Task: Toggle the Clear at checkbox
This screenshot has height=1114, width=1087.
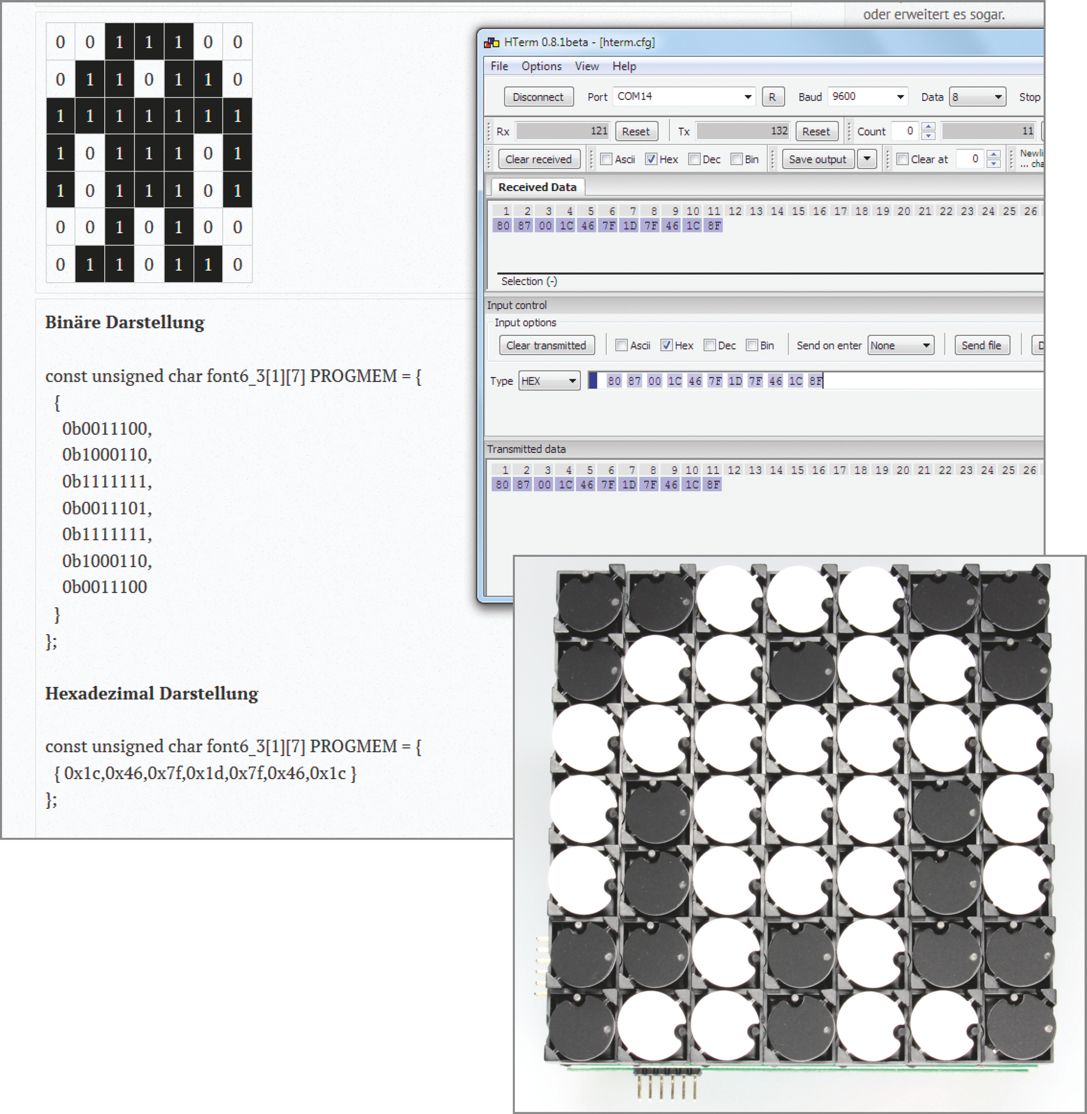Action: click(x=903, y=159)
